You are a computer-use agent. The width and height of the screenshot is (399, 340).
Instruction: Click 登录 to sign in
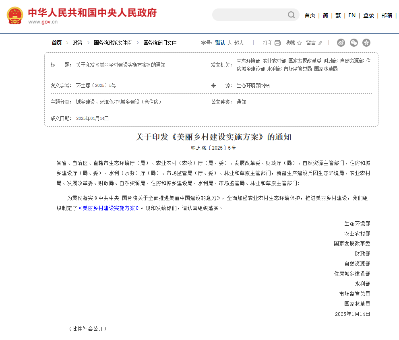(368, 15)
